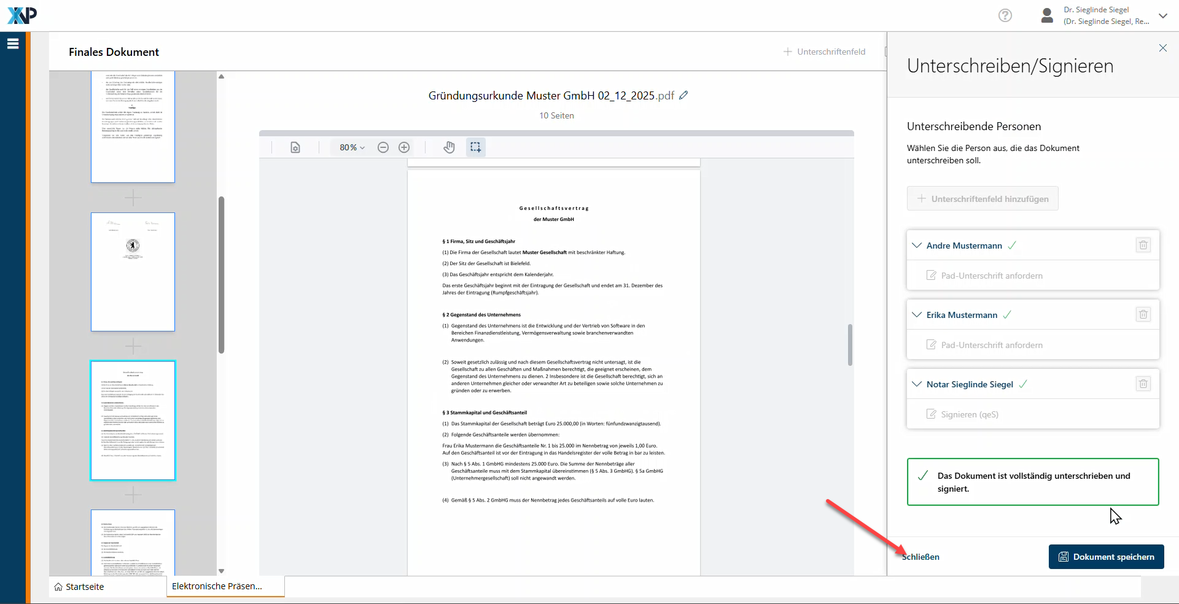The height and width of the screenshot is (604, 1179).
Task: Close the Unterschreiben/Signieren panel
Action: [x=1162, y=48]
